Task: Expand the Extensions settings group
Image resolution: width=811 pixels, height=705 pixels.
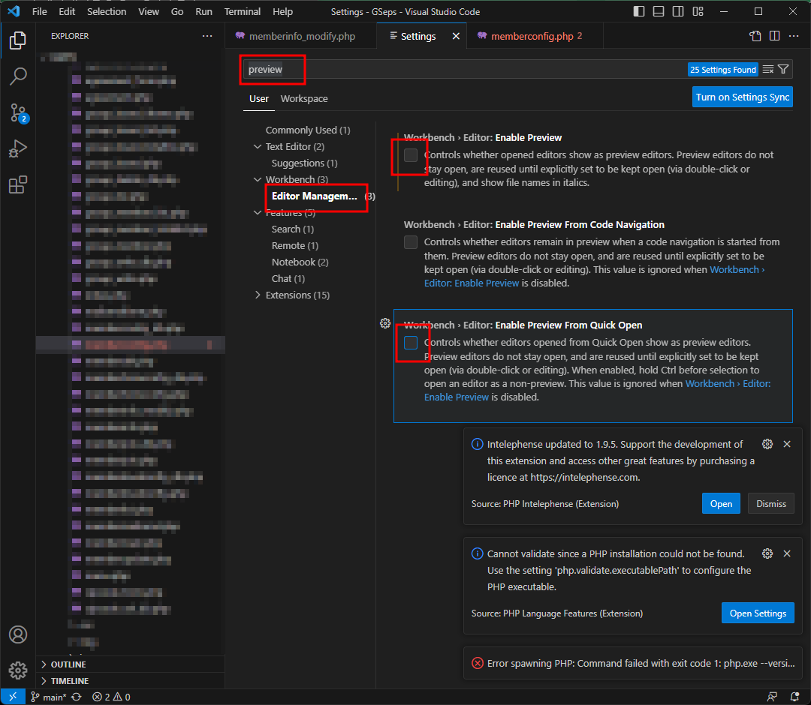Action: point(258,295)
